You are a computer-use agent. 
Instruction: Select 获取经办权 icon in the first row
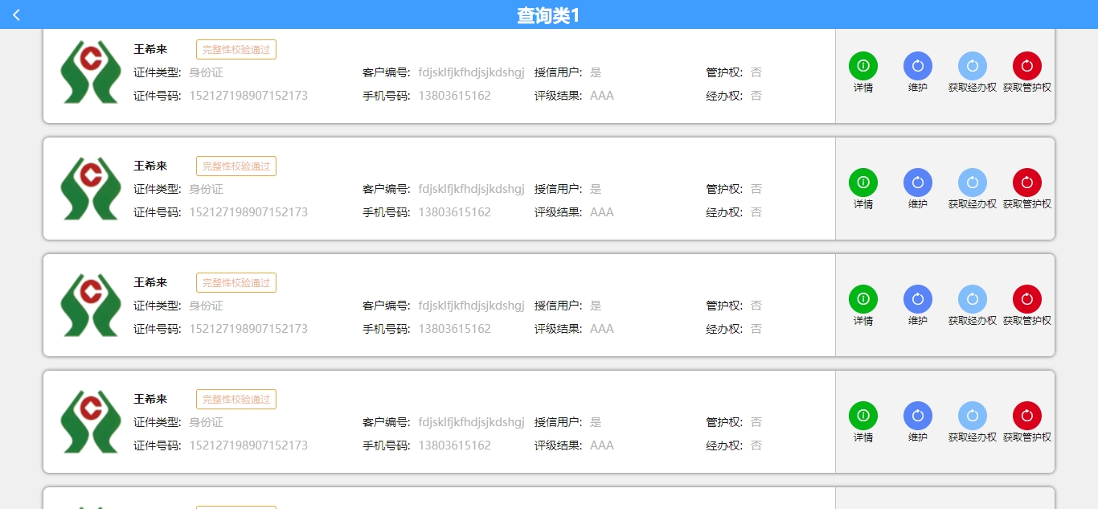(x=972, y=66)
